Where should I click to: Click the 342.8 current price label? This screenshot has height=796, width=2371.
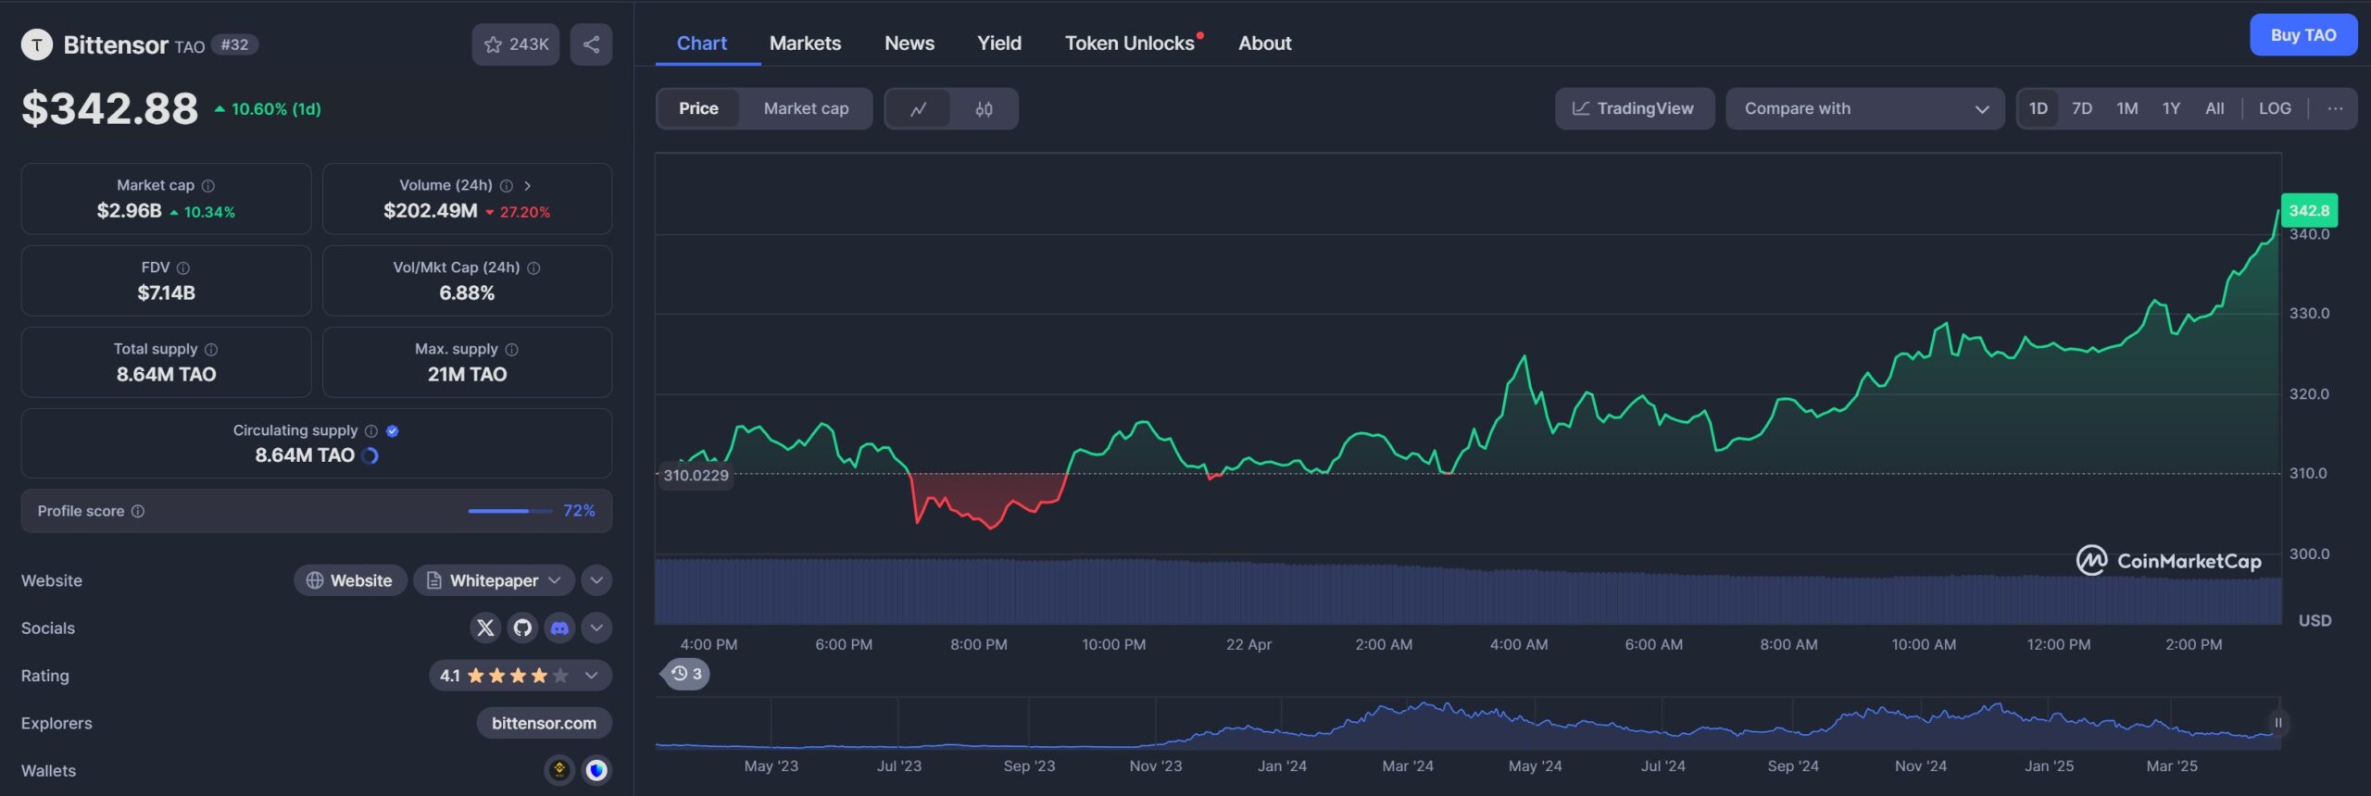click(x=2308, y=211)
